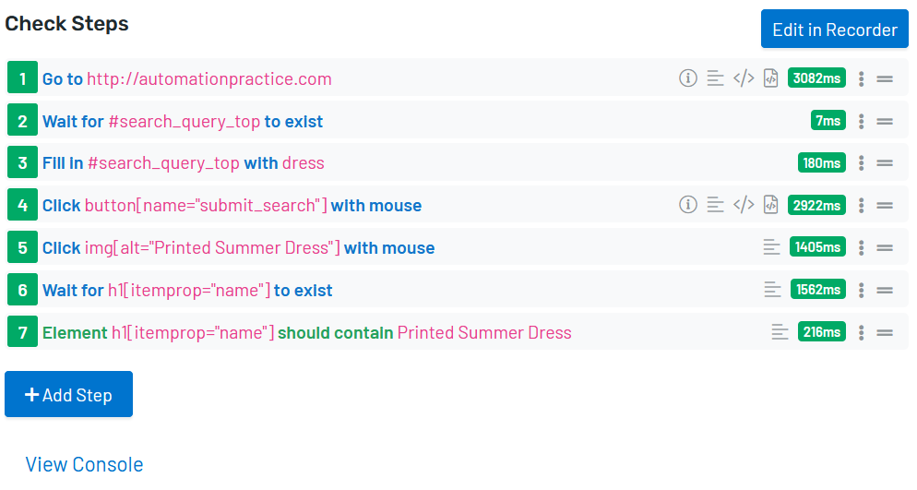Open the View Console link
This screenshot has height=490, width=917.
84,464
